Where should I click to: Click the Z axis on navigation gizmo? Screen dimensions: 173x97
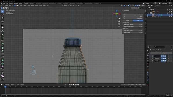click(x=117, y=11)
